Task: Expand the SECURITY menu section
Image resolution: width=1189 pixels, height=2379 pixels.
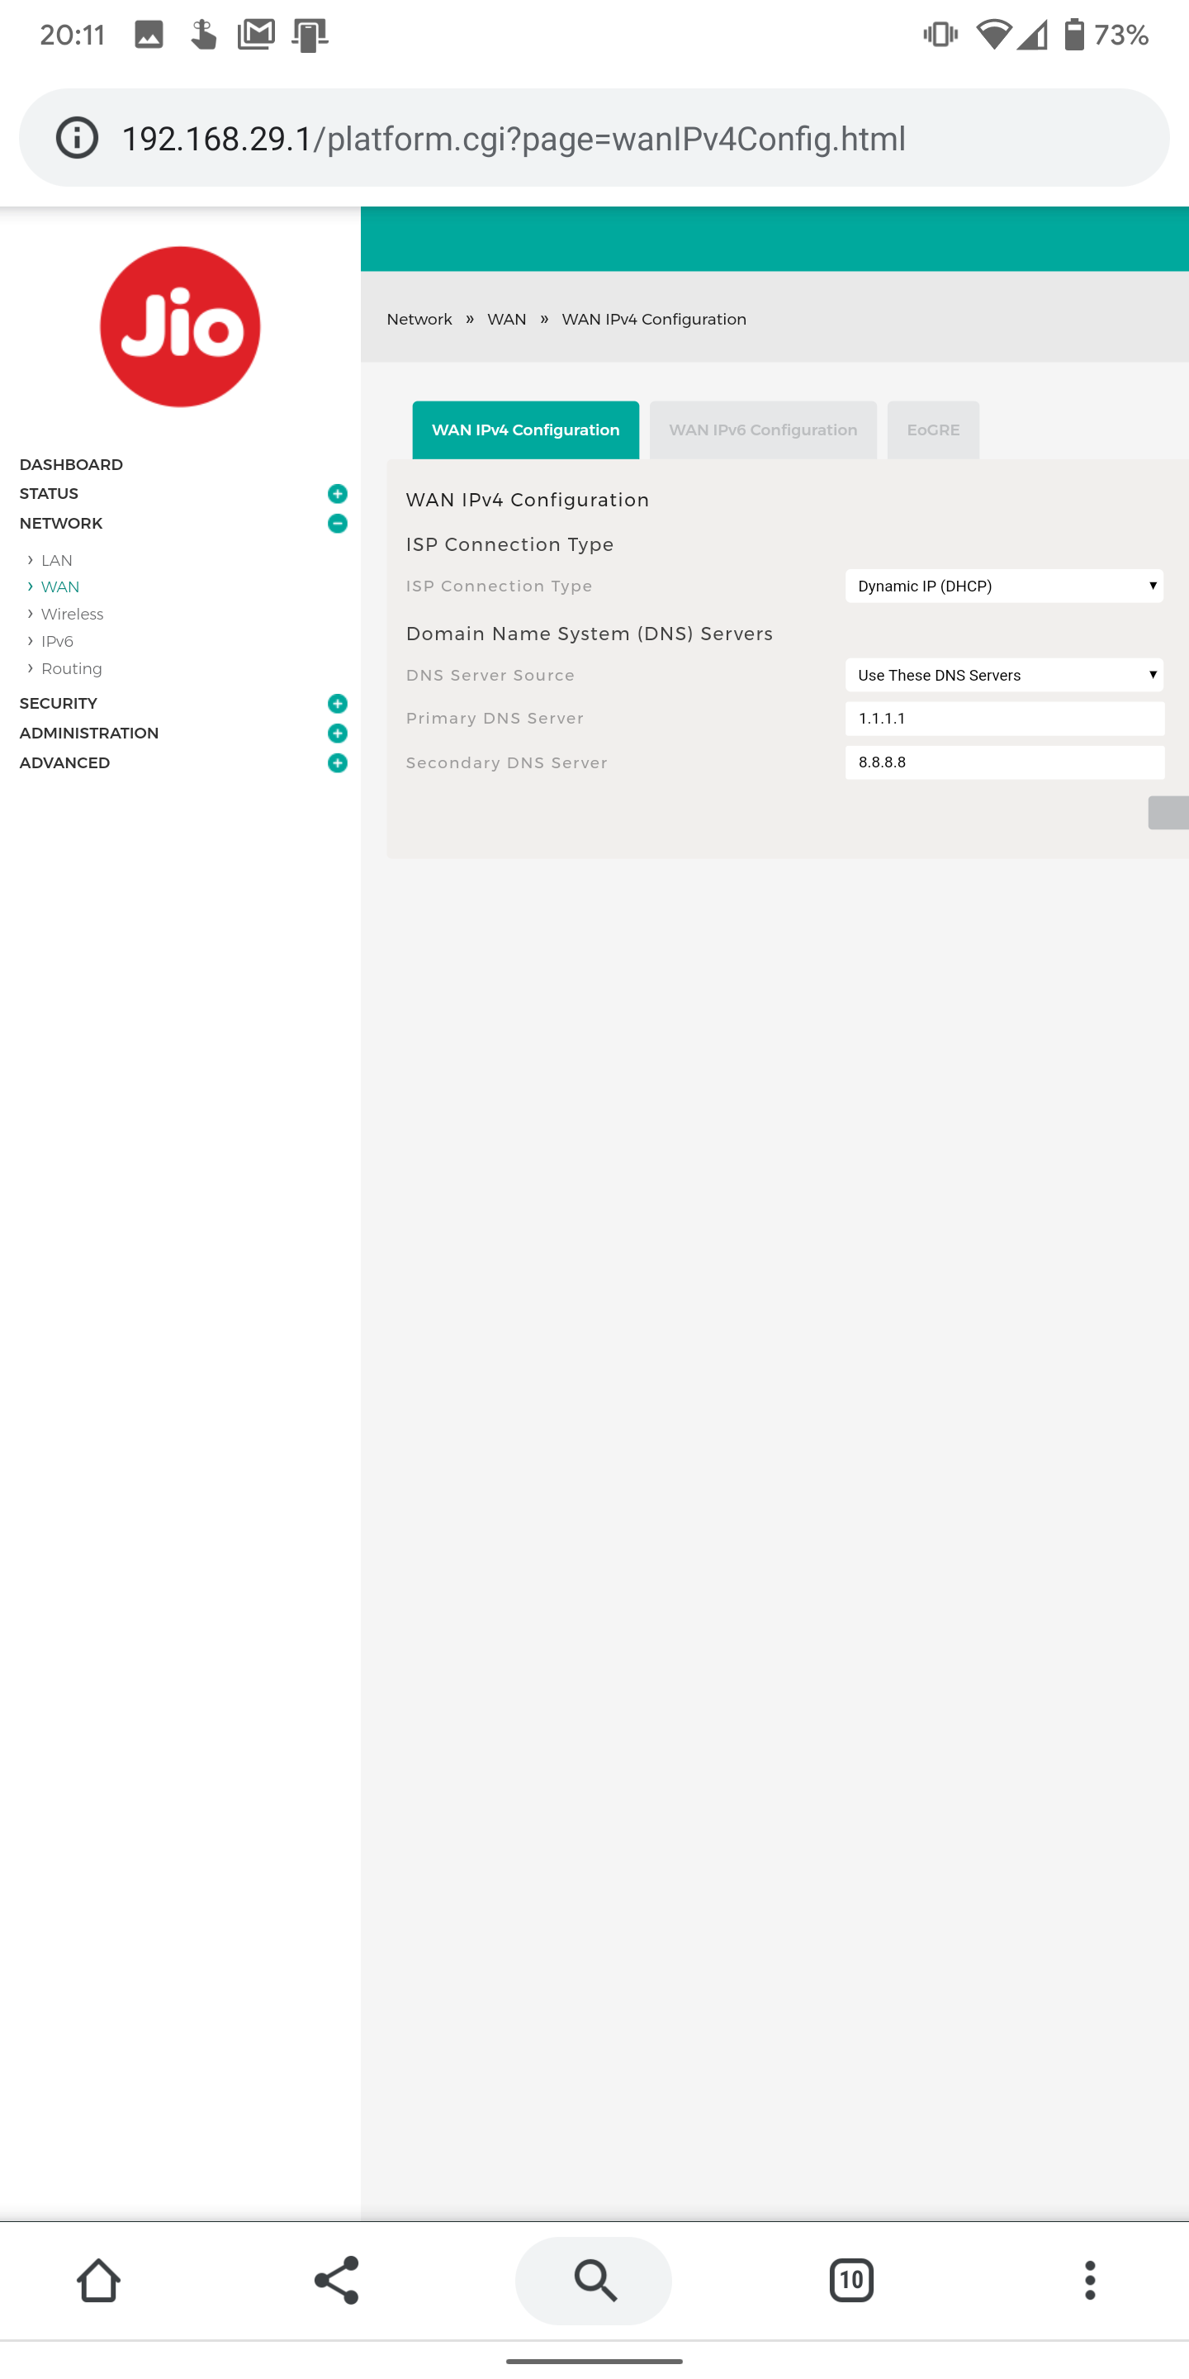Action: click(337, 704)
